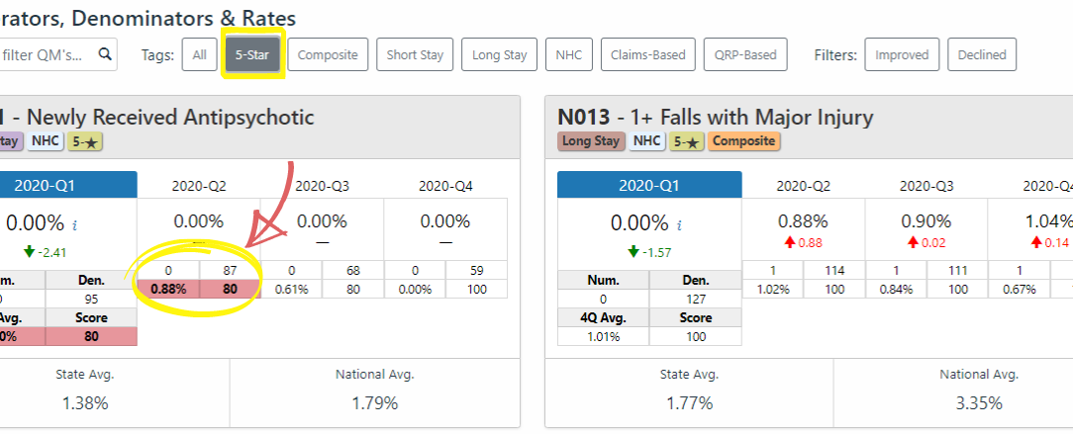The image size is (1073, 434).
Task: Click Long Stay badge under N013 title
Action: point(591,141)
